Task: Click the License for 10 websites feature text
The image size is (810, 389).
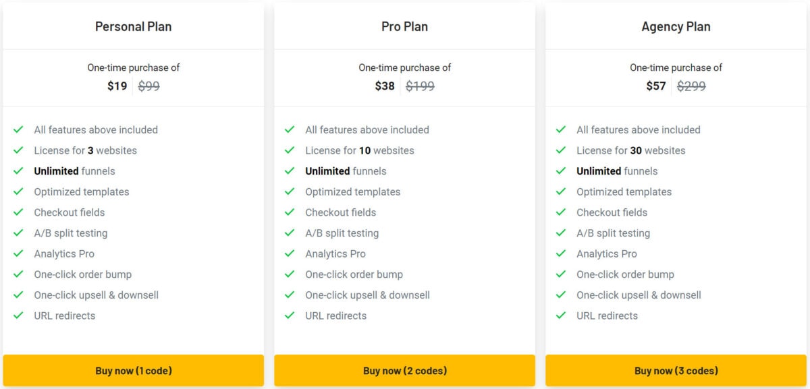Action: 360,150
